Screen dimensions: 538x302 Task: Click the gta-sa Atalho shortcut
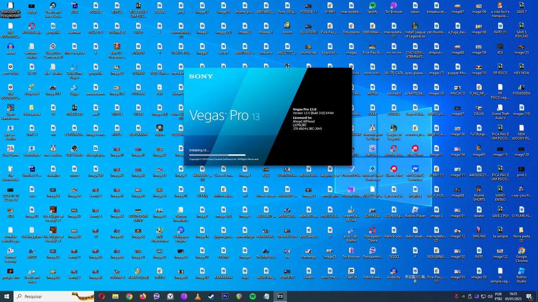(x=10, y=132)
